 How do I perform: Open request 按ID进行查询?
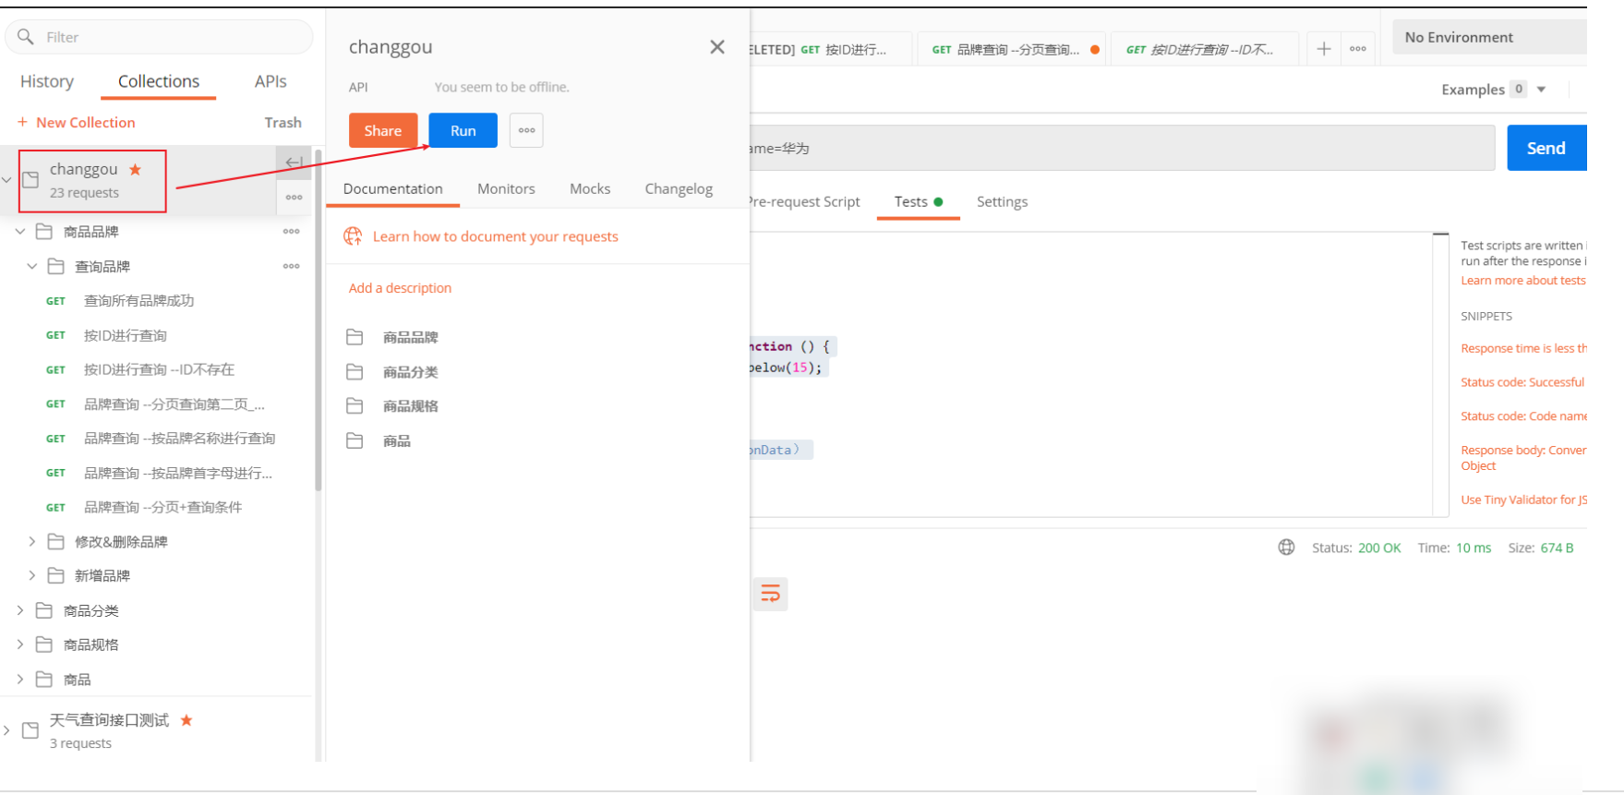pyautogui.click(x=126, y=335)
